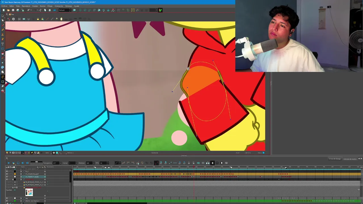Toggle the grid icon in camera toolbar
This screenshot has height=204, width=363.
tap(19, 19)
